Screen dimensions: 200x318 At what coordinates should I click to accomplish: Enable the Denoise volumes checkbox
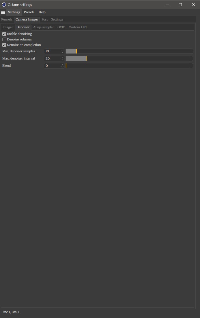[x=4, y=39]
